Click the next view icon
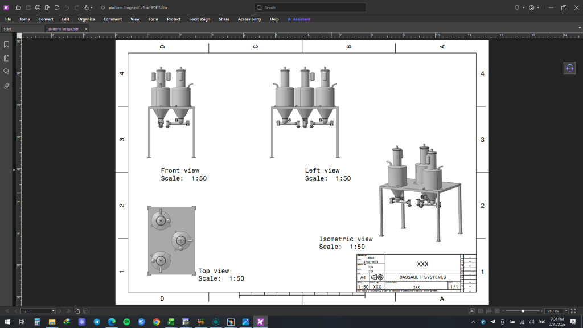The image size is (583, 328). point(85,311)
